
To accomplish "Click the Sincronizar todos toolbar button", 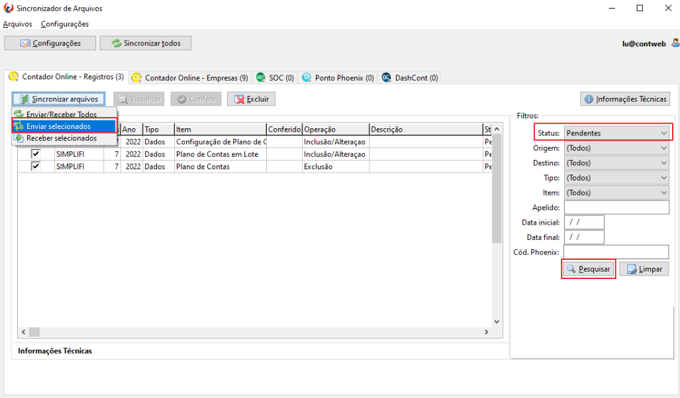I will 146,44.
